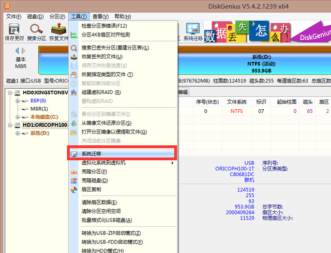331x253 pixels.
Task: Click the System Migration (系统迁移) toolbar icon
Action: click(193, 32)
